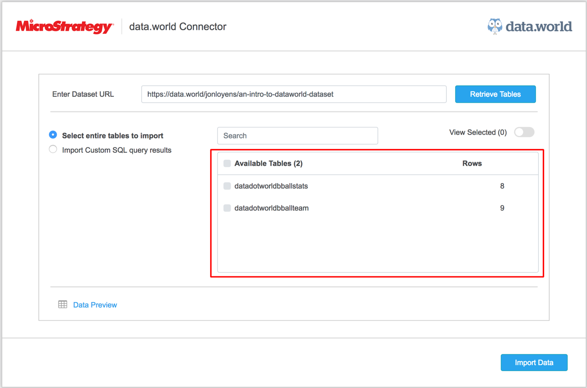
Task: Select Import Custom SQL query results option
Action: [x=53, y=149]
